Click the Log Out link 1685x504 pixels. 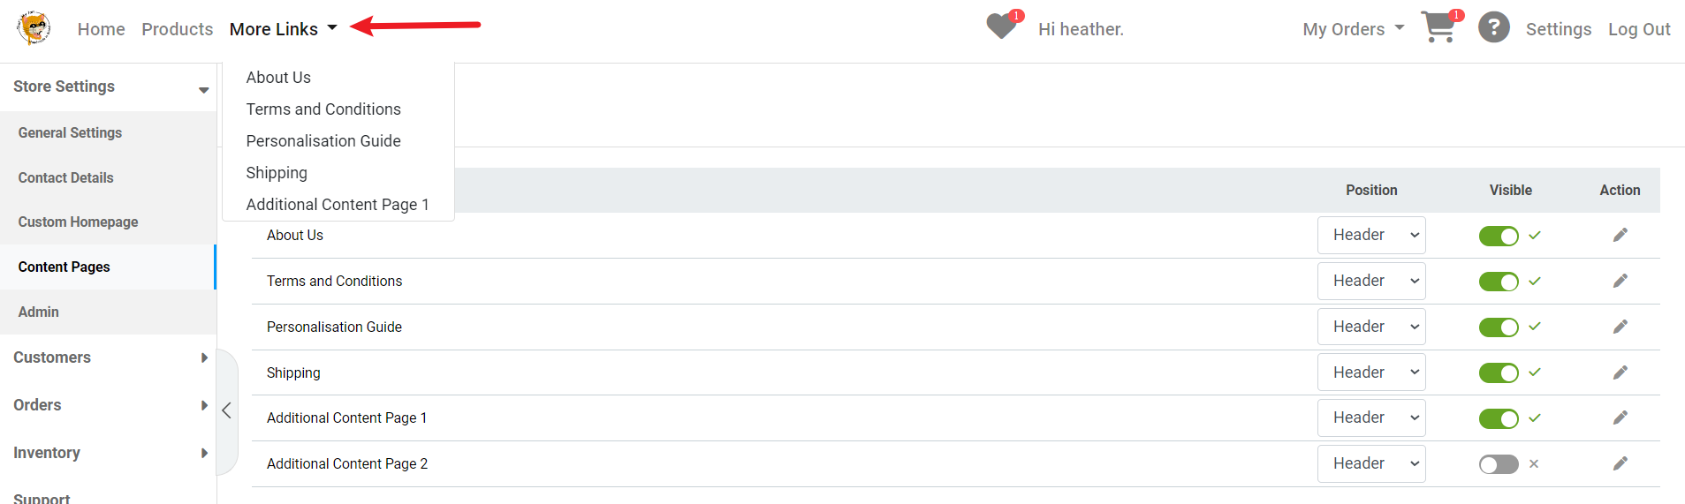click(1639, 29)
